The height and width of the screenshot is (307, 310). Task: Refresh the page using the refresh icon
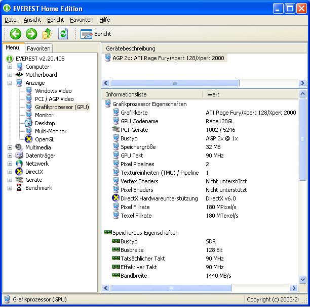(63, 34)
